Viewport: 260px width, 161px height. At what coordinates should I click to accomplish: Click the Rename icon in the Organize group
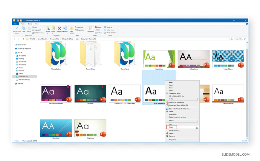click(65, 28)
